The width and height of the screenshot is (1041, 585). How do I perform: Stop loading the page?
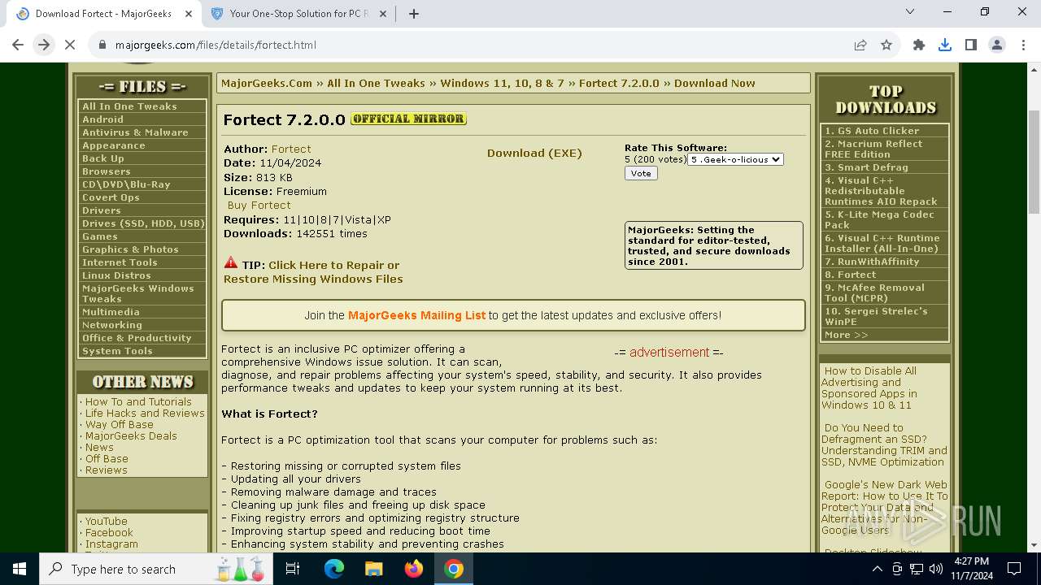point(70,45)
